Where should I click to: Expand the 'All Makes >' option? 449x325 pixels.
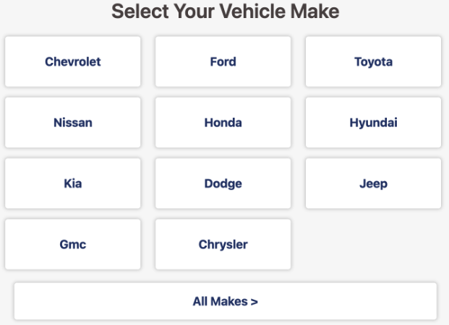point(225,301)
